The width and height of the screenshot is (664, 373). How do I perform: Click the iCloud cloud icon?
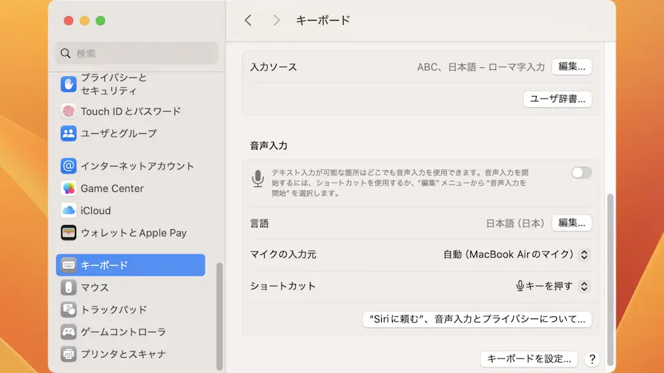(x=68, y=211)
